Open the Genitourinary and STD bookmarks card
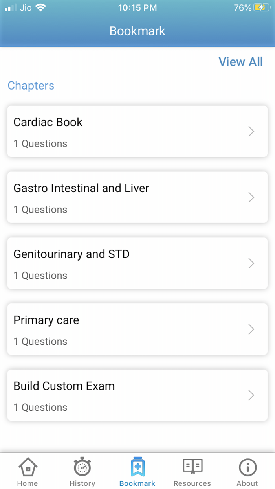The image size is (275, 489). [x=137, y=263]
